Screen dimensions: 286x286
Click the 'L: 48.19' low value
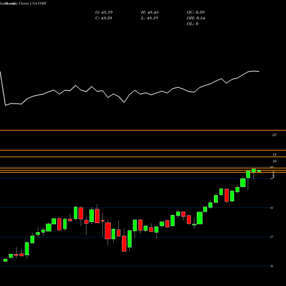pyautogui.click(x=149, y=18)
